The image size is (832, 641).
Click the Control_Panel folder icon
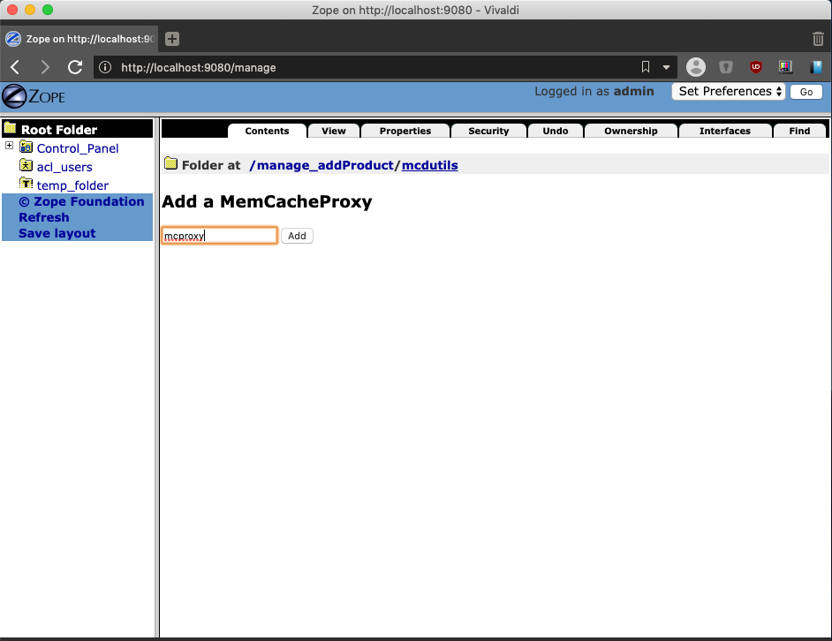(26, 147)
